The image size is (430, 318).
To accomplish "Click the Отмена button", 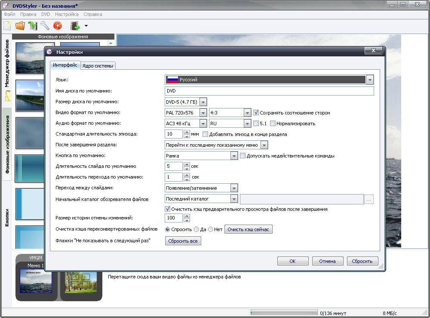I will pos(327,261).
